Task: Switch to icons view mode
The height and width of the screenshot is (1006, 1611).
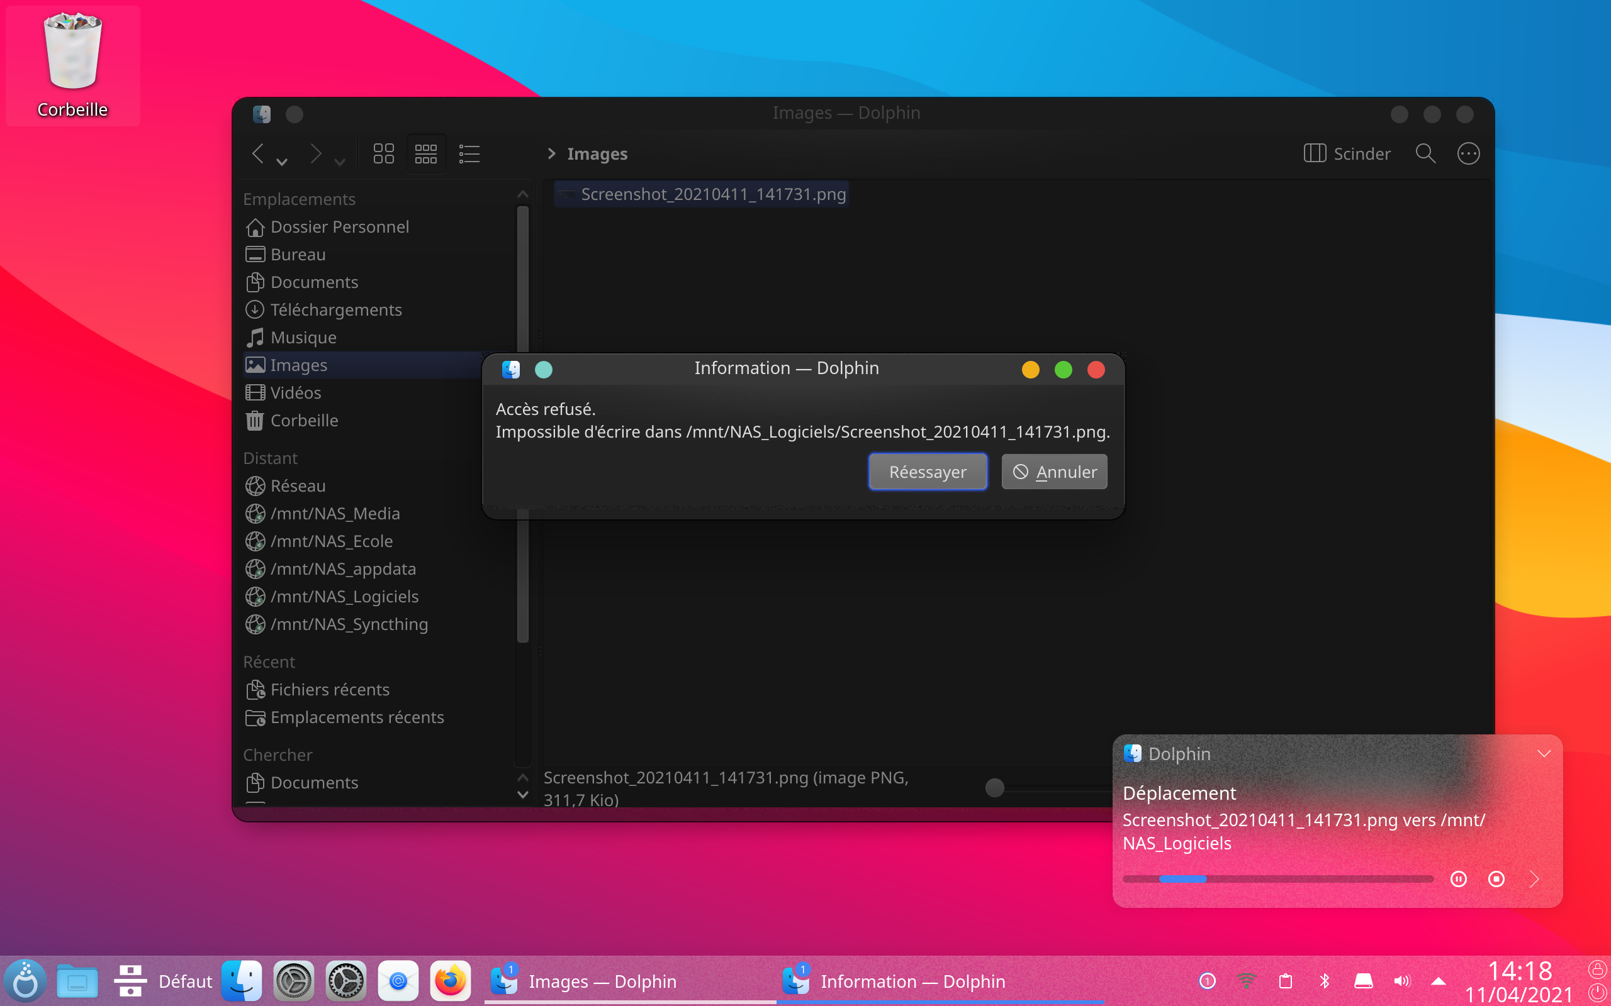Action: pos(383,153)
